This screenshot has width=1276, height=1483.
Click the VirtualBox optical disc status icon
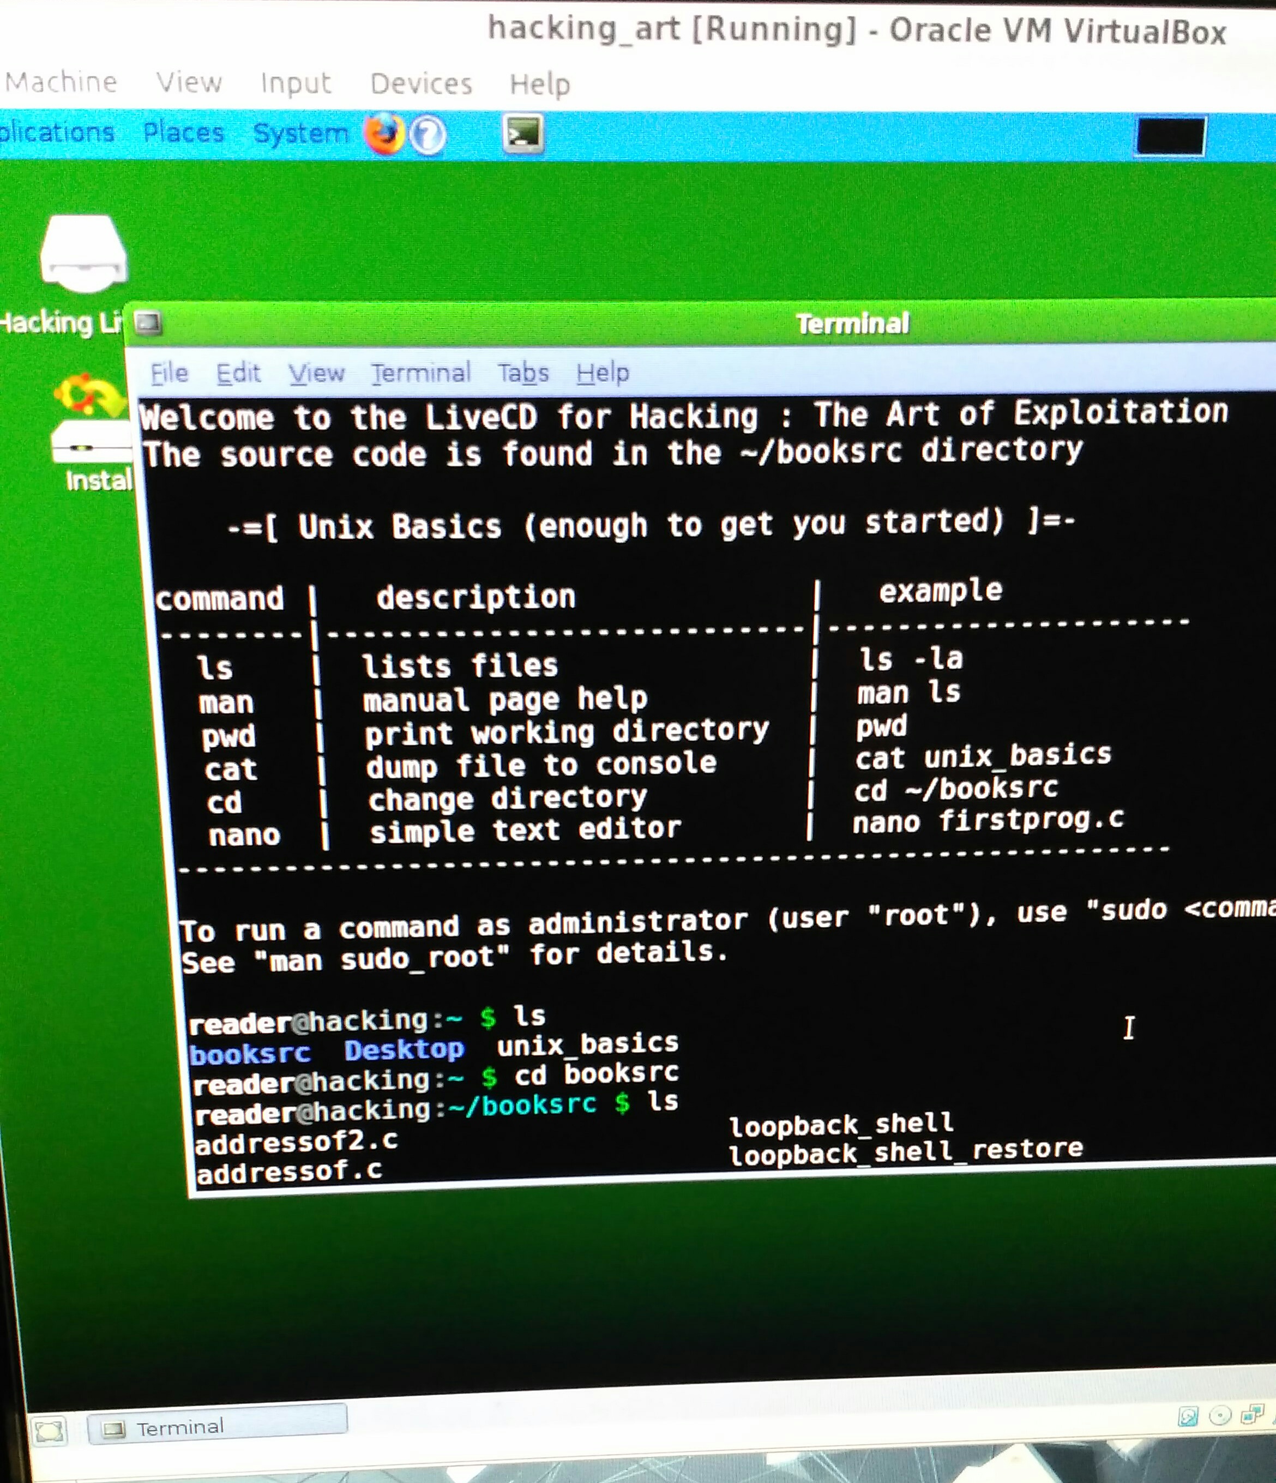click(1219, 1415)
